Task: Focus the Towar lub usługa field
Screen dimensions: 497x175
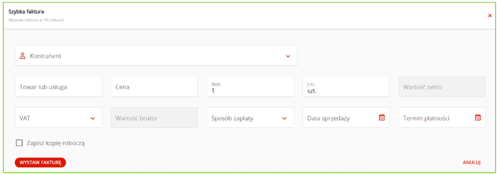Action: [x=58, y=86]
